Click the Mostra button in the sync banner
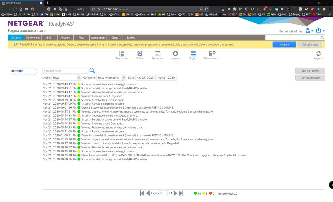 pyautogui.click(x=284, y=44)
